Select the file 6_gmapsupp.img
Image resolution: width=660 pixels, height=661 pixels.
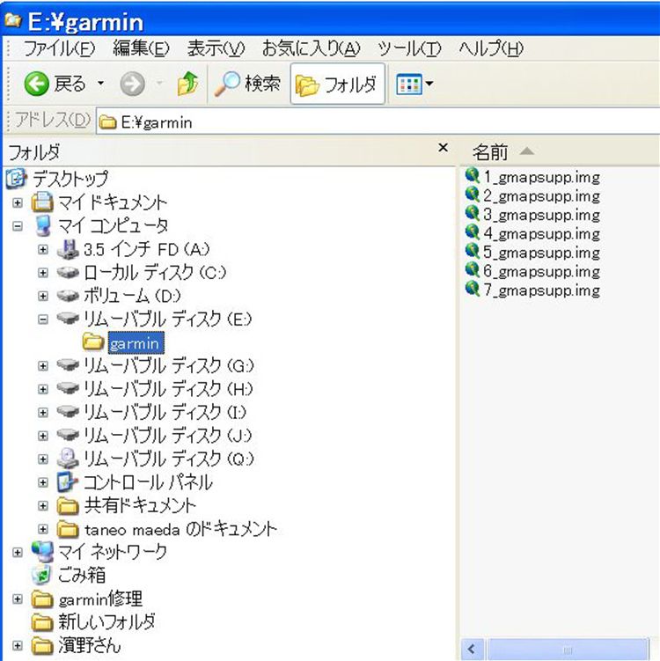(541, 271)
